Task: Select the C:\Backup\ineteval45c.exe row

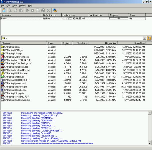Action: click(x=73, y=70)
